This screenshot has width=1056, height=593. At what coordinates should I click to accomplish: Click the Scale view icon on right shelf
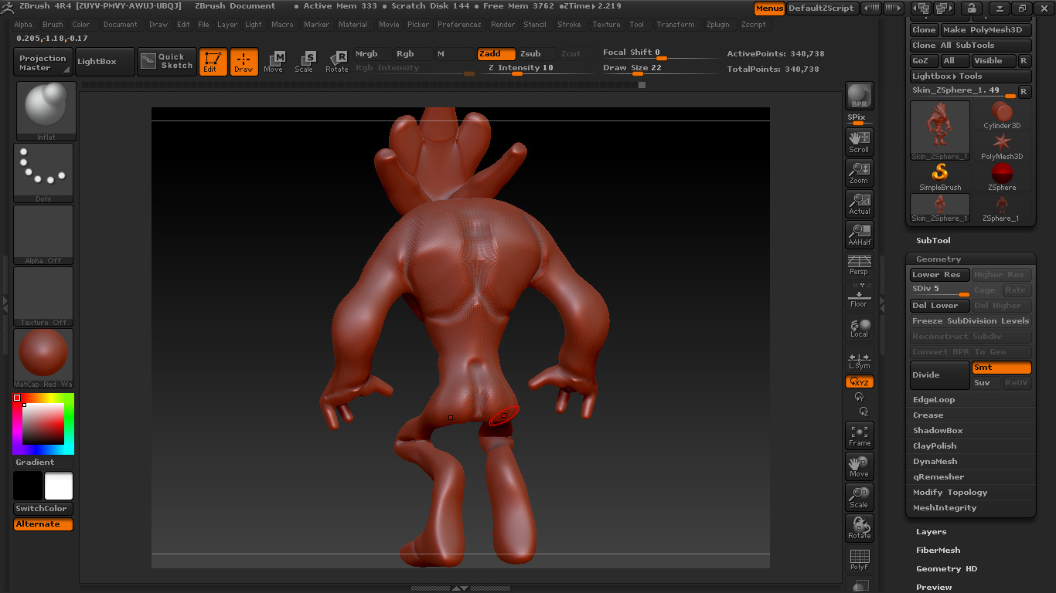(859, 497)
